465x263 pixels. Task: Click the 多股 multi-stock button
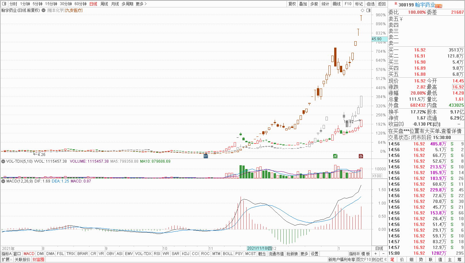tap(314, 4)
